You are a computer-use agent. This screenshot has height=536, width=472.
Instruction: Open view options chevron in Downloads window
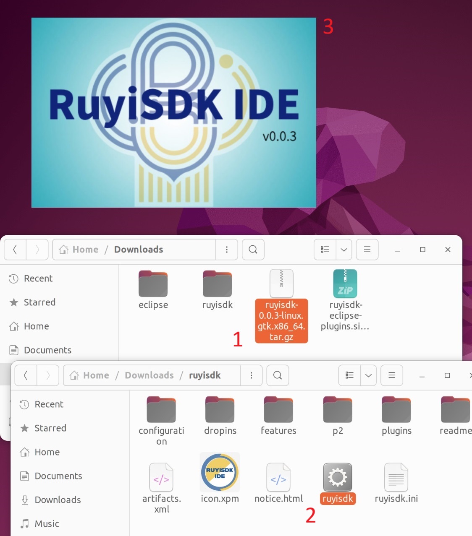[x=344, y=250]
